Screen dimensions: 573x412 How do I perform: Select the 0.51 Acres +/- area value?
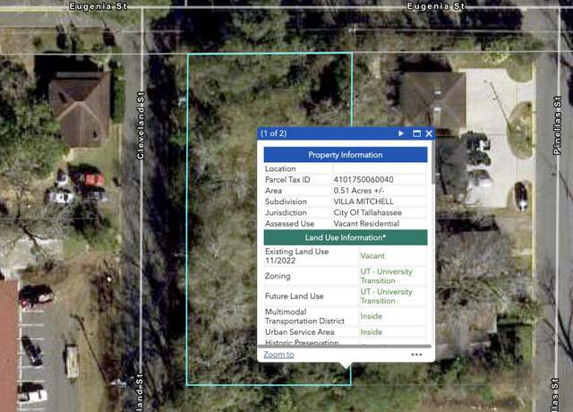358,191
